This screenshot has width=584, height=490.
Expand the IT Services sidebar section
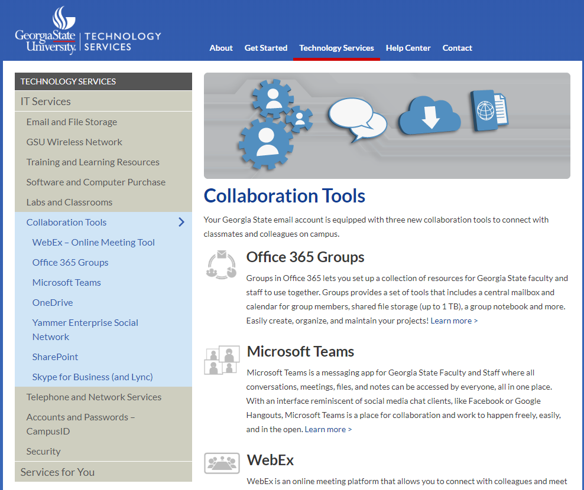[103, 101]
